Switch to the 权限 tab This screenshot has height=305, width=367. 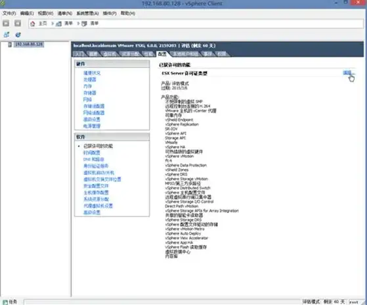click(x=221, y=54)
